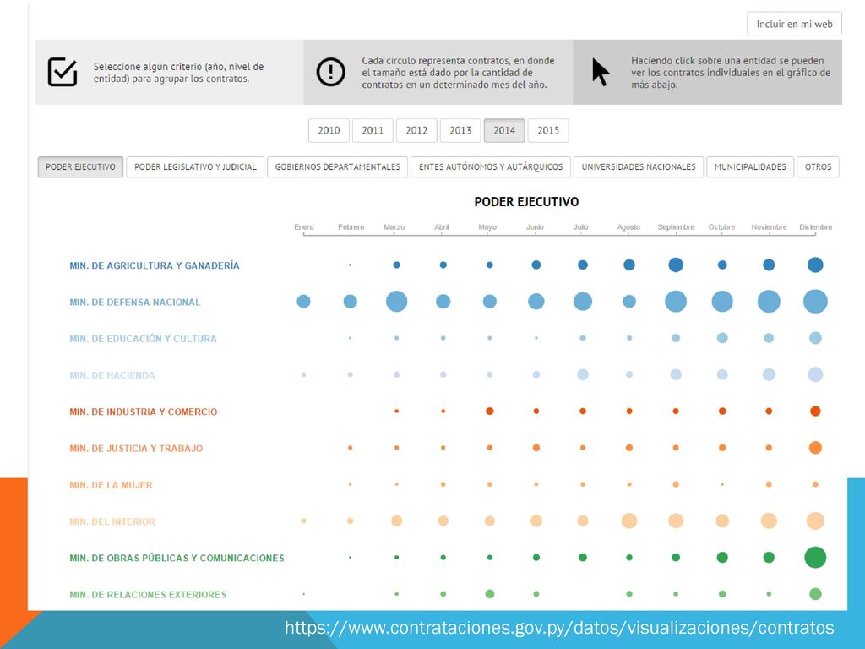Click Educación y Cultura October circle
865x649 pixels.
click(722, 338)
